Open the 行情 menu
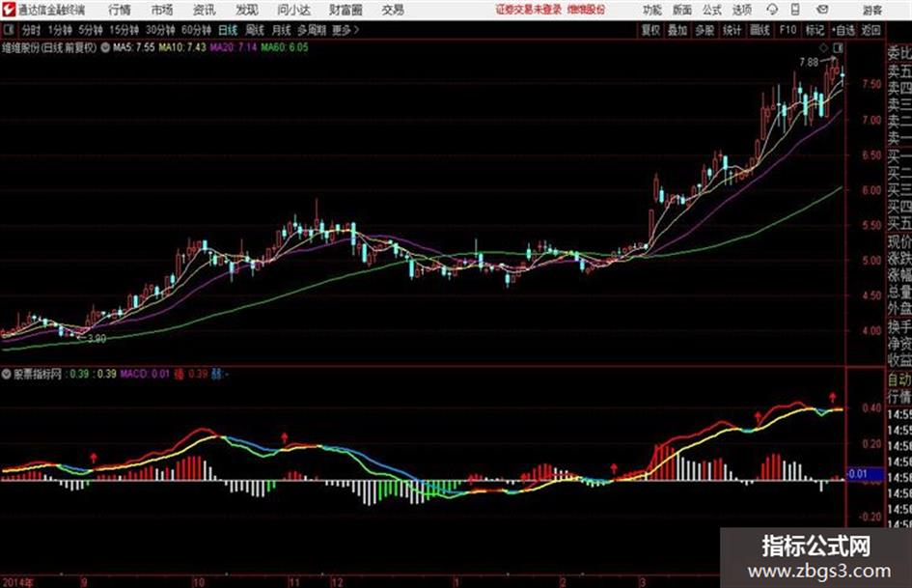The image size is (912, 588). tap(120, 10)
